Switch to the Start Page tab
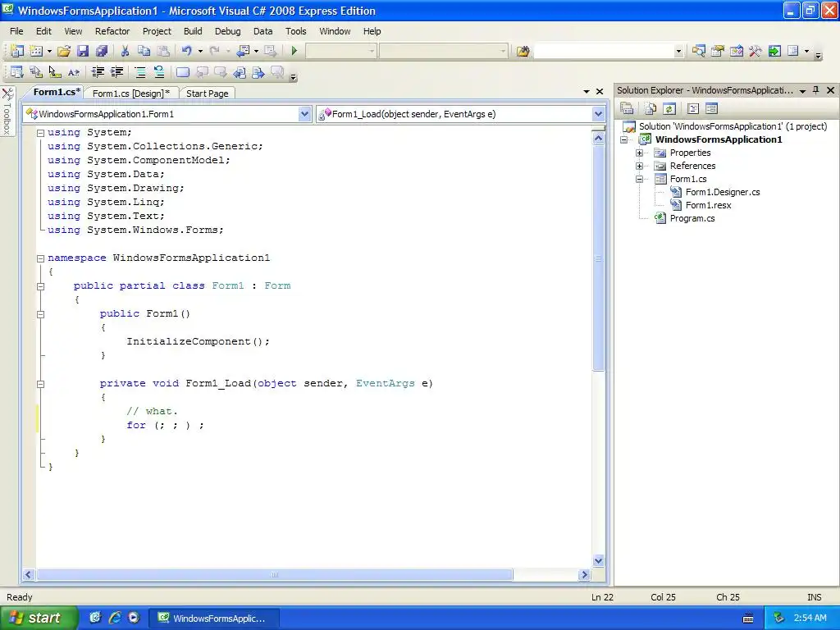Viewport: 840px width, 630px height. click(207, 94)
